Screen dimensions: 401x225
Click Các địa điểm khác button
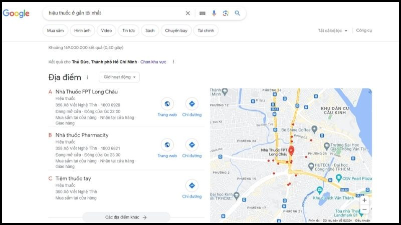tap(126, 217)
